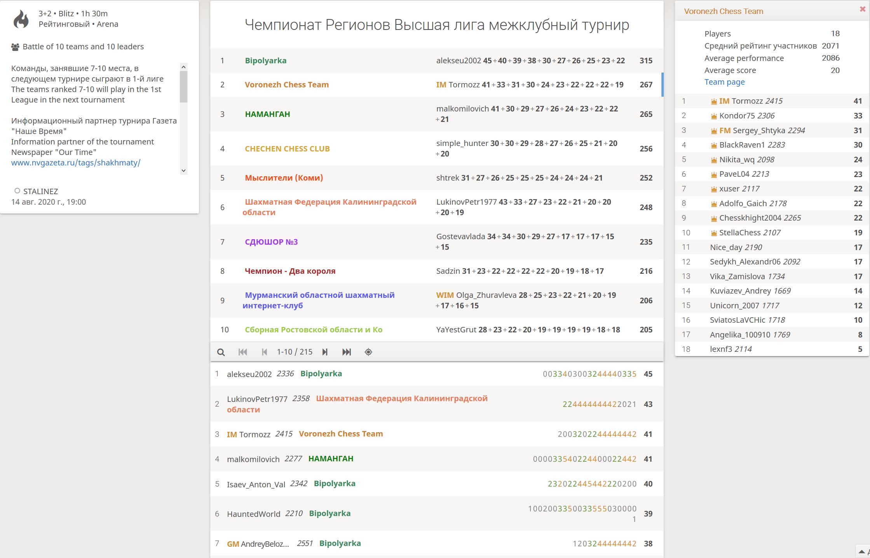Open the www.nvgazeta.ru shakhmaty link
Viewport: 870px width, 558px height.
pos(76,163)
